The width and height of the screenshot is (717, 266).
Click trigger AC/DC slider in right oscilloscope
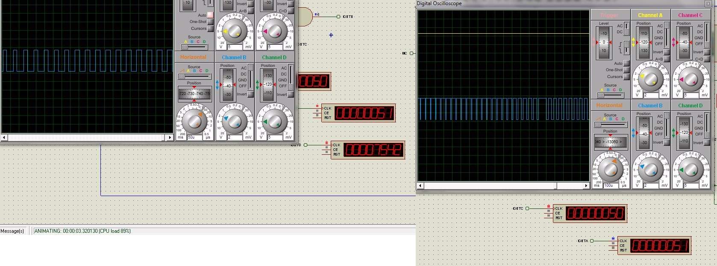coord(626,29)
